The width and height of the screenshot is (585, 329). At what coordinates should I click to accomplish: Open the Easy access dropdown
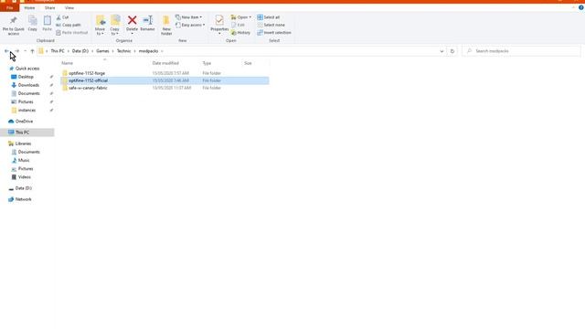(190, 25)
